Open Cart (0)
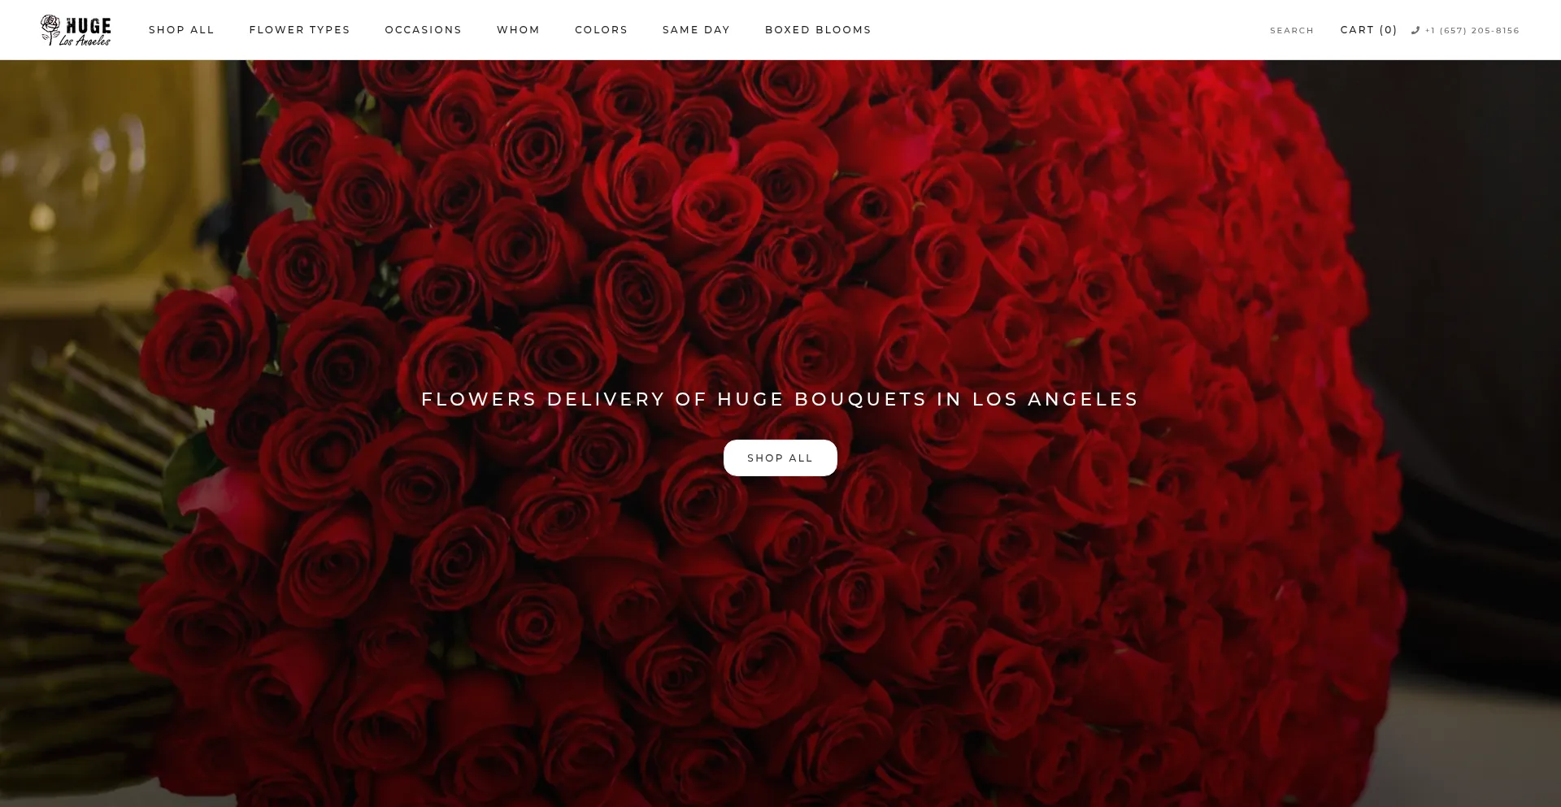Image resolution: width=1561 pixels, height=807 pixels. (x=1368, y=30)
